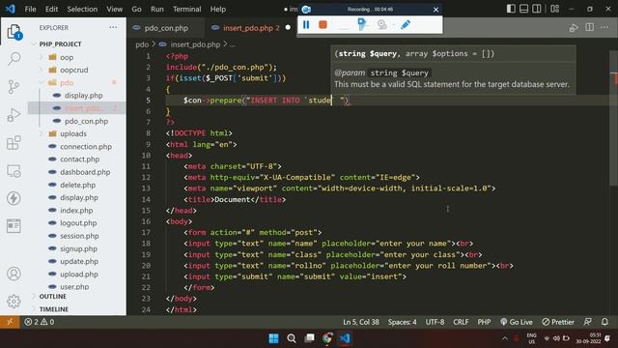Open Windows taskbar search

pyautogui.click(x=292, y=338)
